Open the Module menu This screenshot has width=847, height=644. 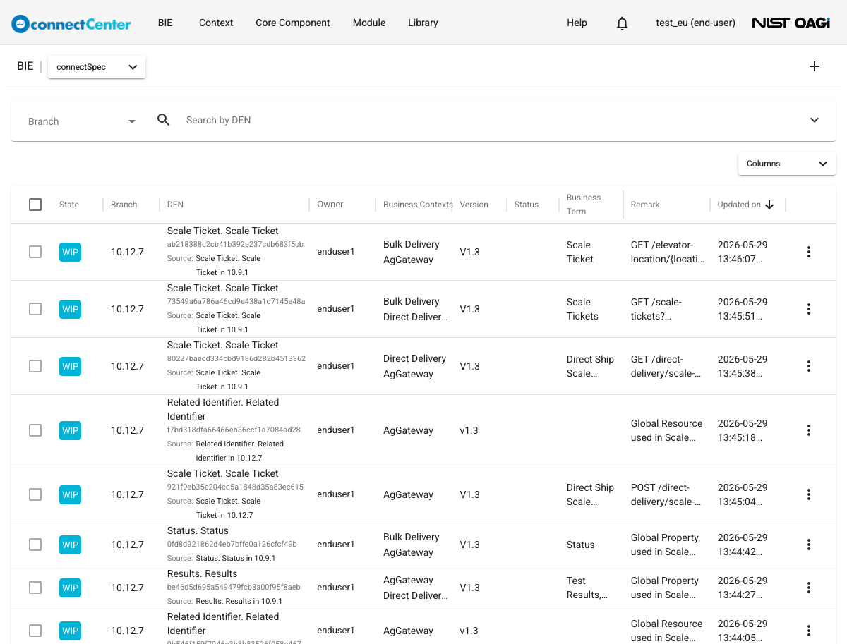coord(369,23)
